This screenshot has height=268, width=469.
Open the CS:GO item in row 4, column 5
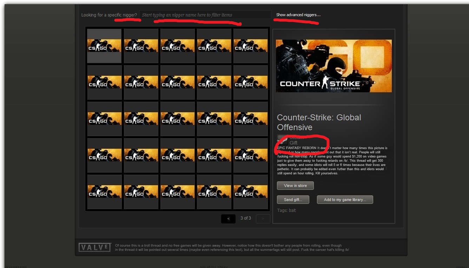point(250,155)
